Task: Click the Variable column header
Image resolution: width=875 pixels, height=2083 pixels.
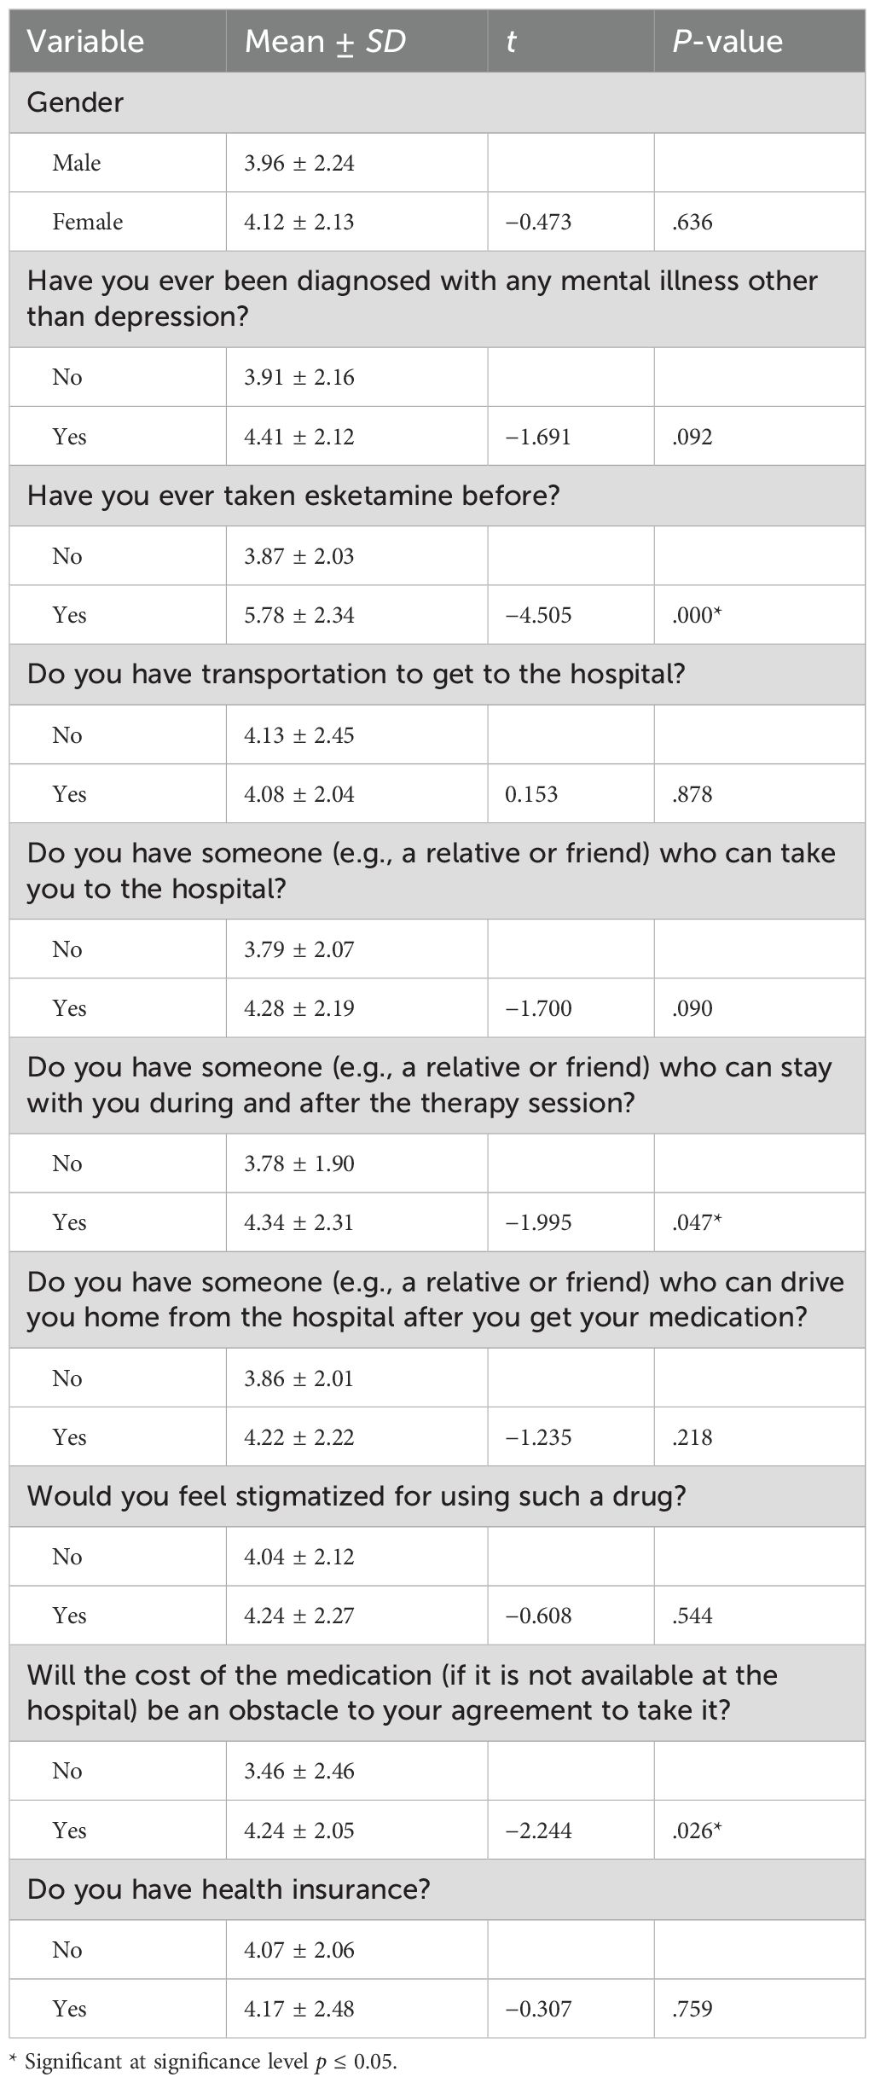Action: point(85,42)
